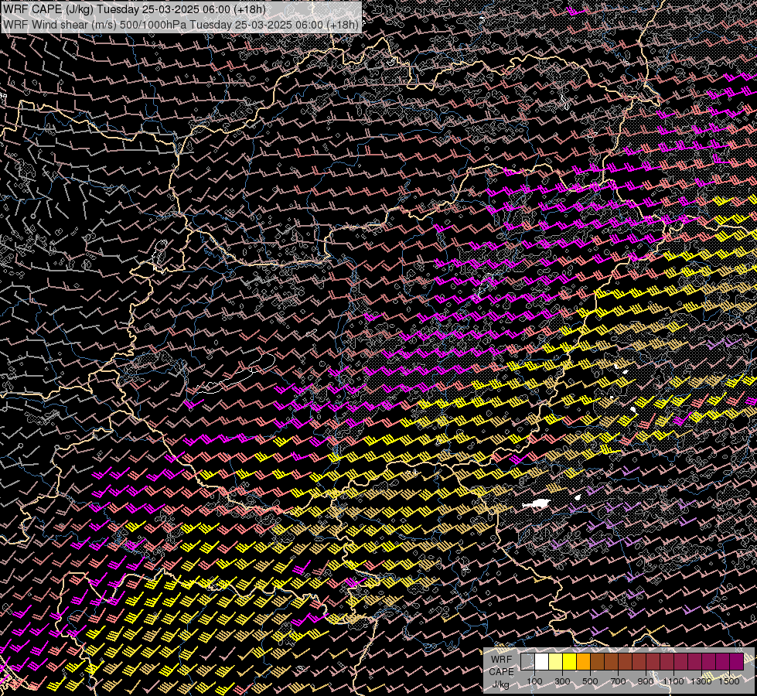
Task: Select the orange legend swatch
Action: tap(583, 662)
